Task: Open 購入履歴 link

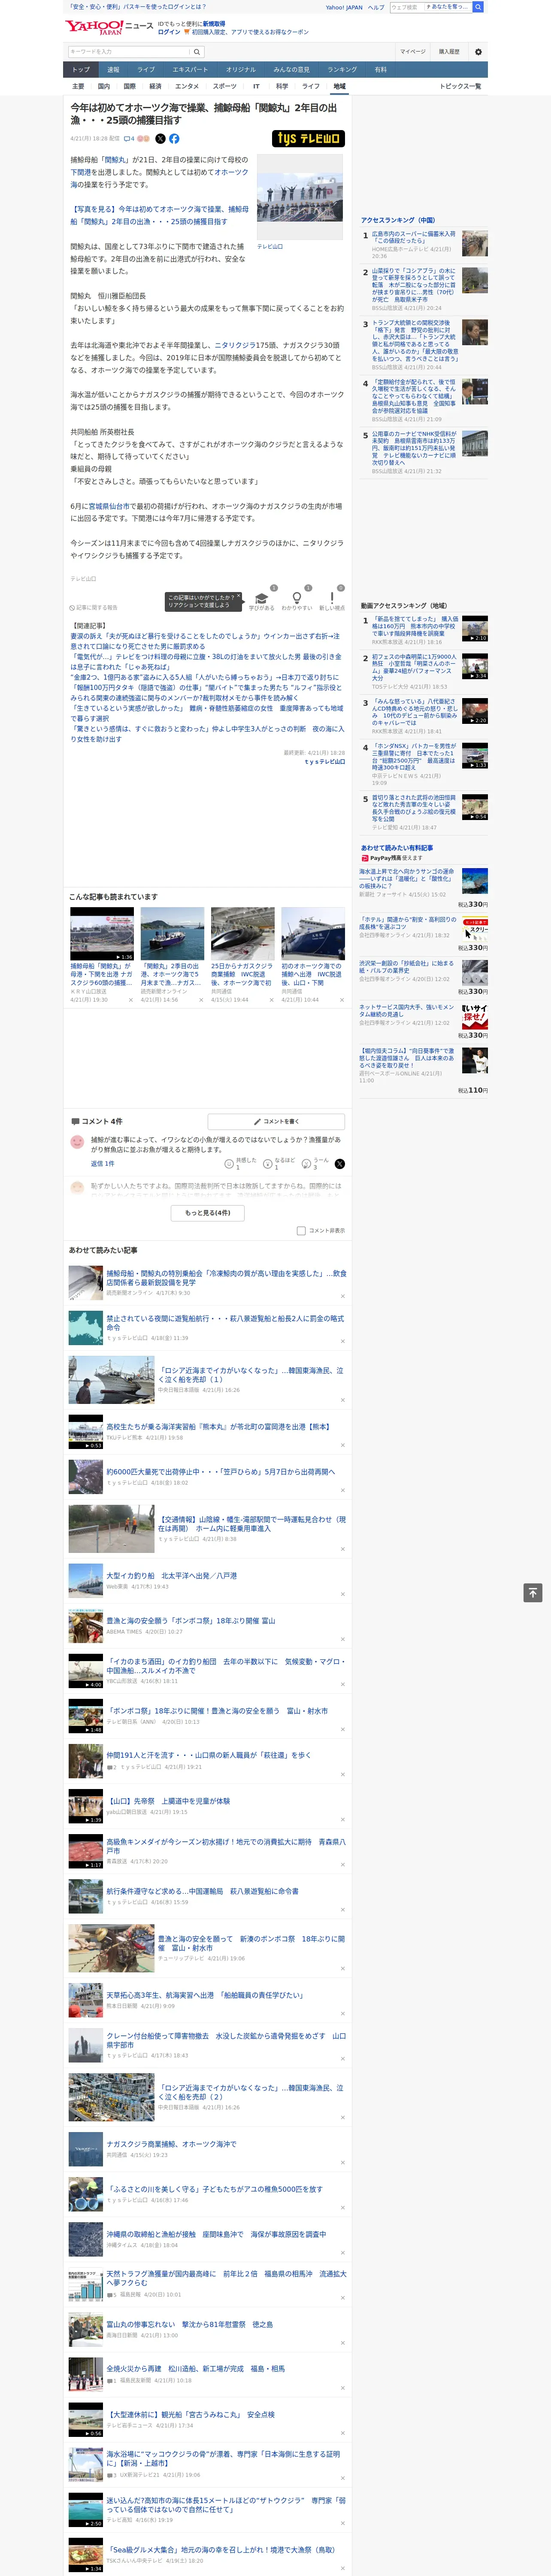Action: [x=449, y=52]
